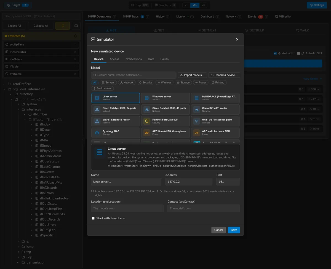The image size is (331, 269).
Task: Click the yellow collapse-arrows icon button
Action: (63, 26)
